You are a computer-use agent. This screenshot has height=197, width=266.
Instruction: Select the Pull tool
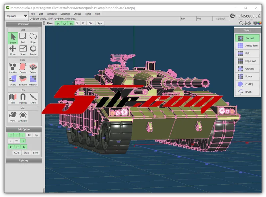[x=13, y=98]
